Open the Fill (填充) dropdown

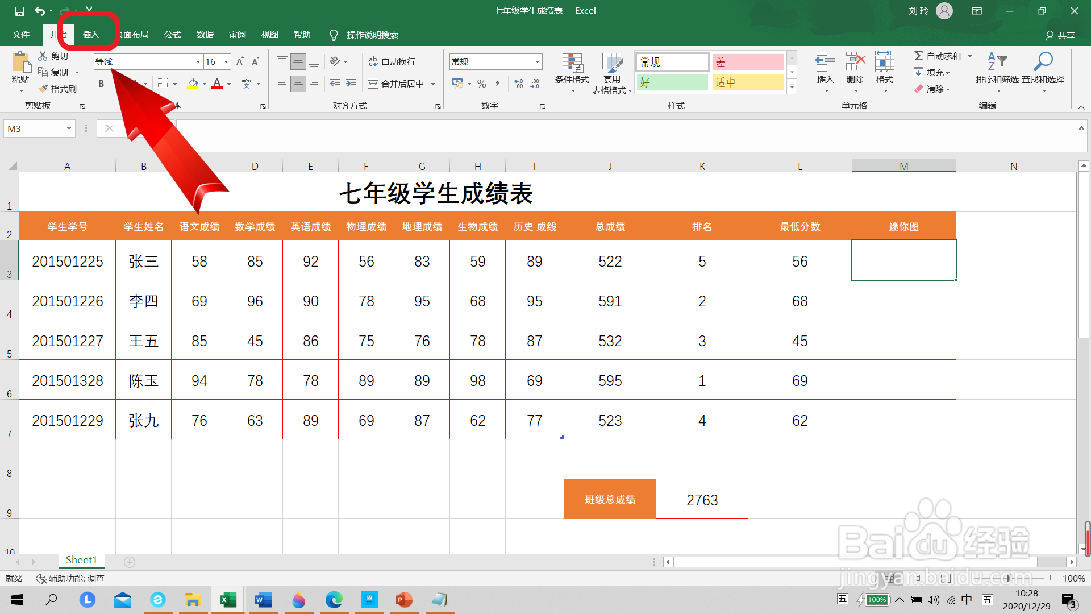coord(932,72)
